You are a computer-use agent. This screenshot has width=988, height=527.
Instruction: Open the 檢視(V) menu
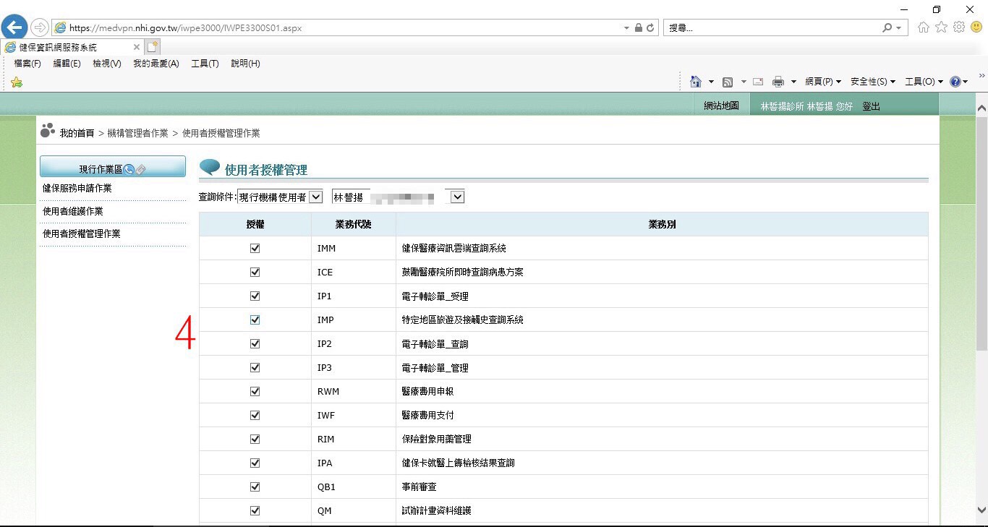pyautogui.click(x=107, y=64)
